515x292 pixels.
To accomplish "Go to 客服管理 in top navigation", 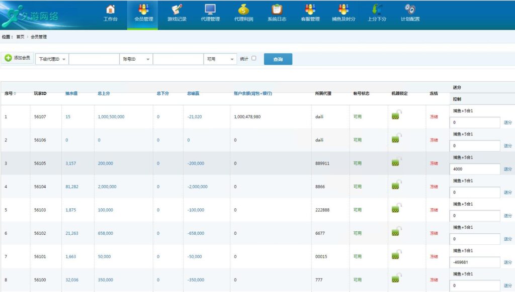I will pyautogui.click(x=310, y=14).
